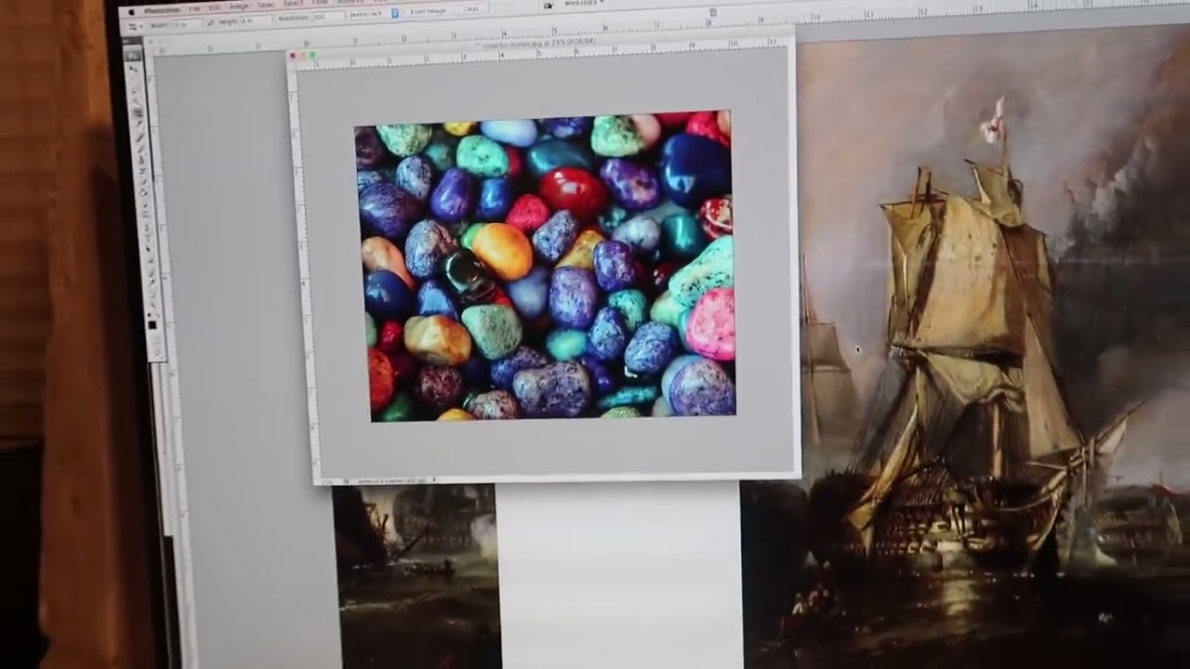
Task: Open the Crop tool preset picker
Action: 134,26
